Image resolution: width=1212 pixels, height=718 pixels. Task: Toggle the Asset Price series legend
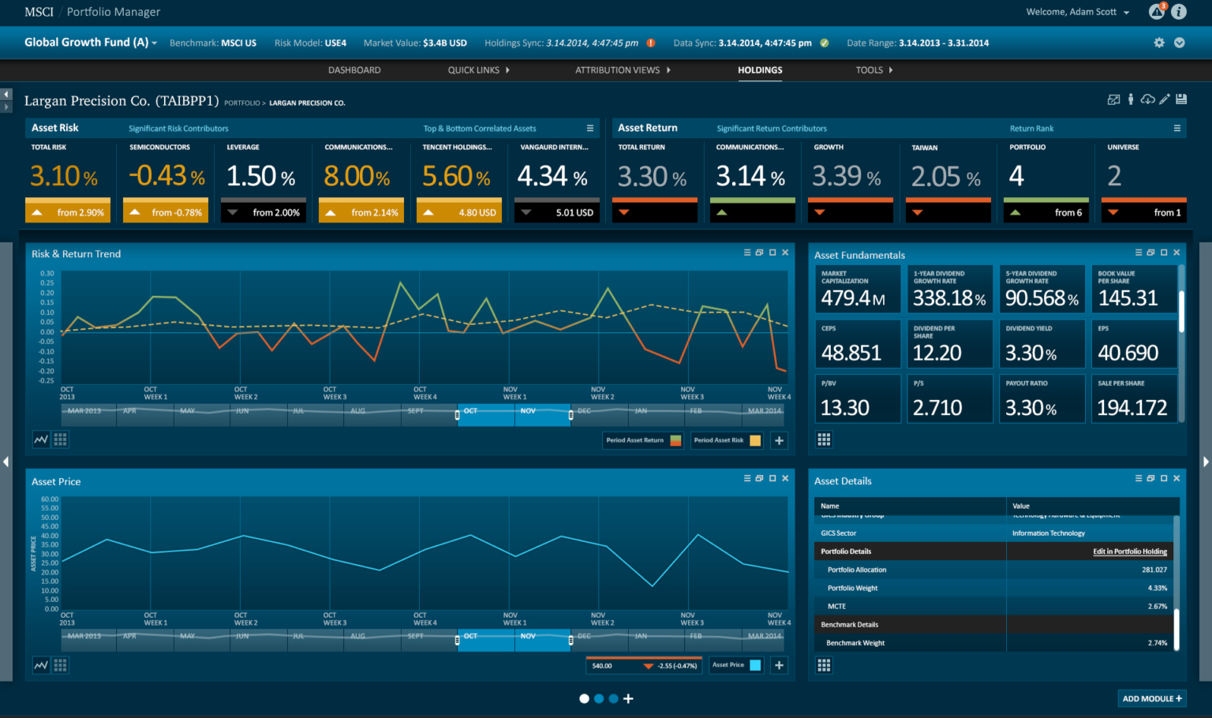736,665
